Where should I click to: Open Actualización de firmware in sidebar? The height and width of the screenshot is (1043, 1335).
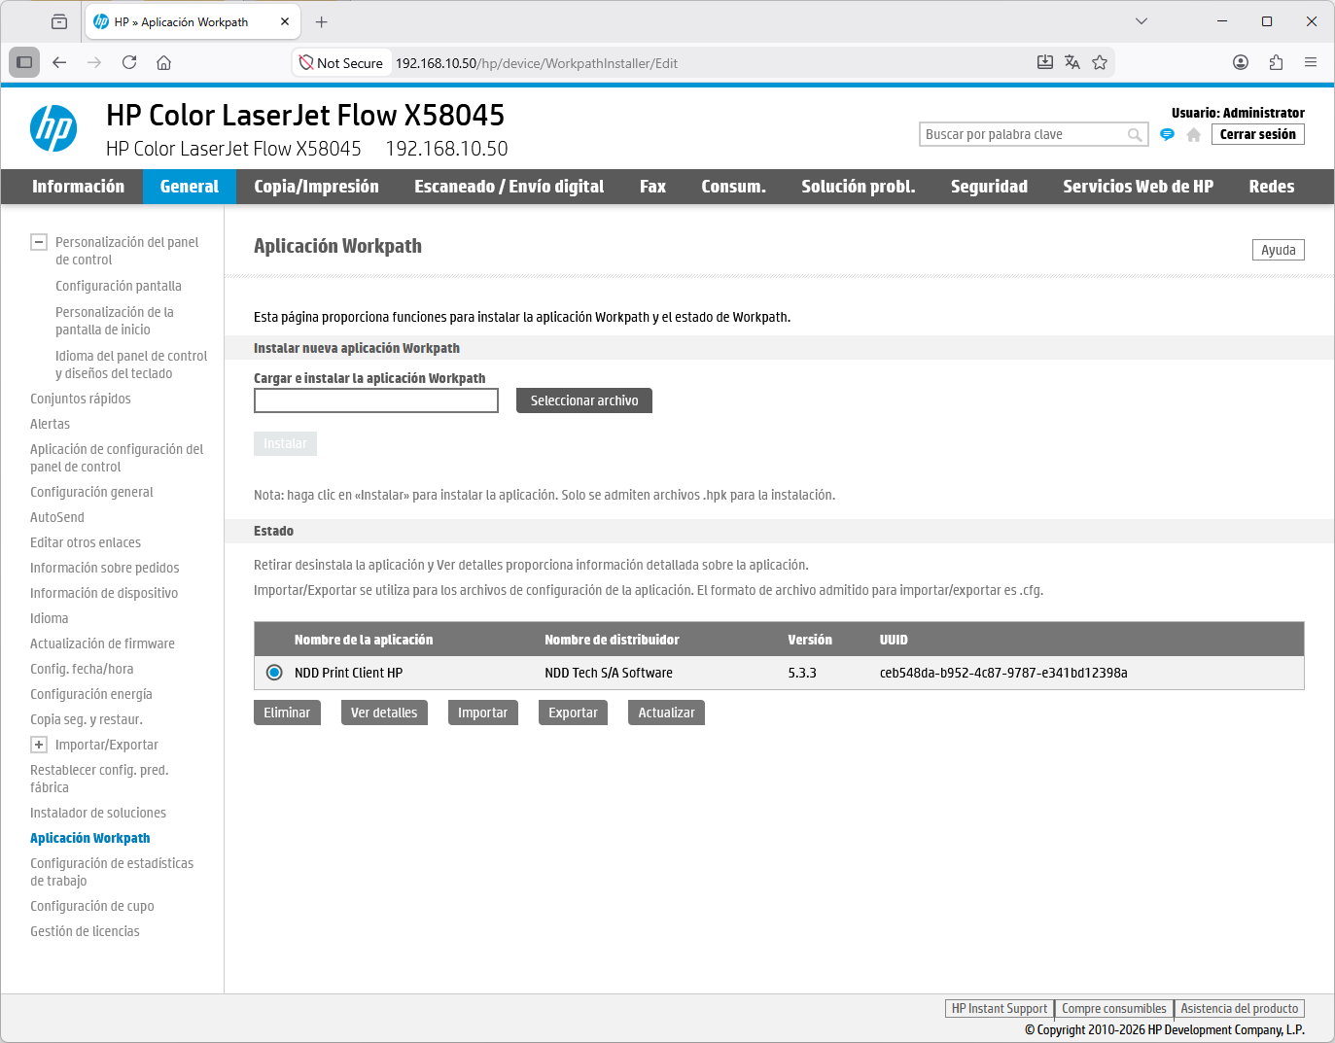pyautogui.click(x=103, y=643)
